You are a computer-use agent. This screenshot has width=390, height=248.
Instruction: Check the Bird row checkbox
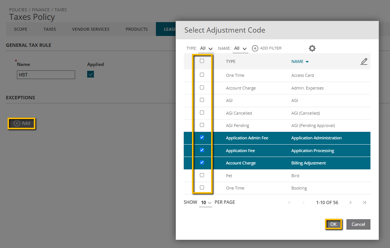(x=202, y=175)
